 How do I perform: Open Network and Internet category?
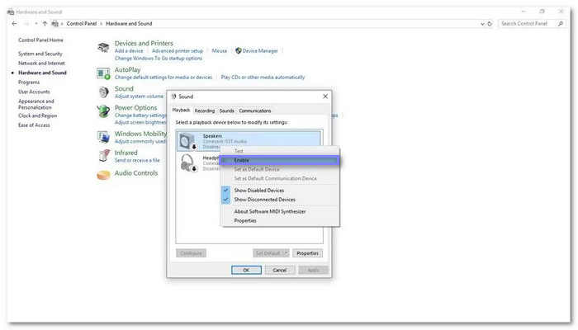[41, 64]
